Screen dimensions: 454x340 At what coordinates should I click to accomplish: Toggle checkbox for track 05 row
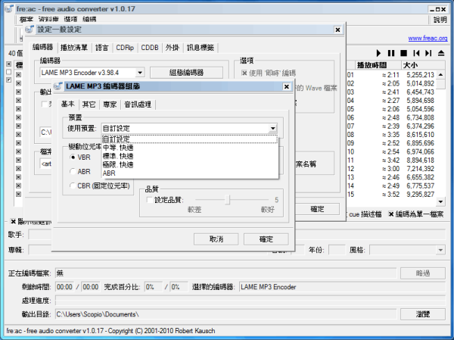pos(18,109)
